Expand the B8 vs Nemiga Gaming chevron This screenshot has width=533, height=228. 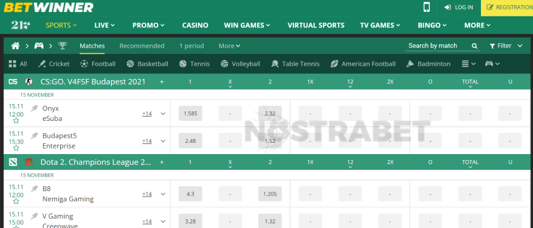pos(163,194)
